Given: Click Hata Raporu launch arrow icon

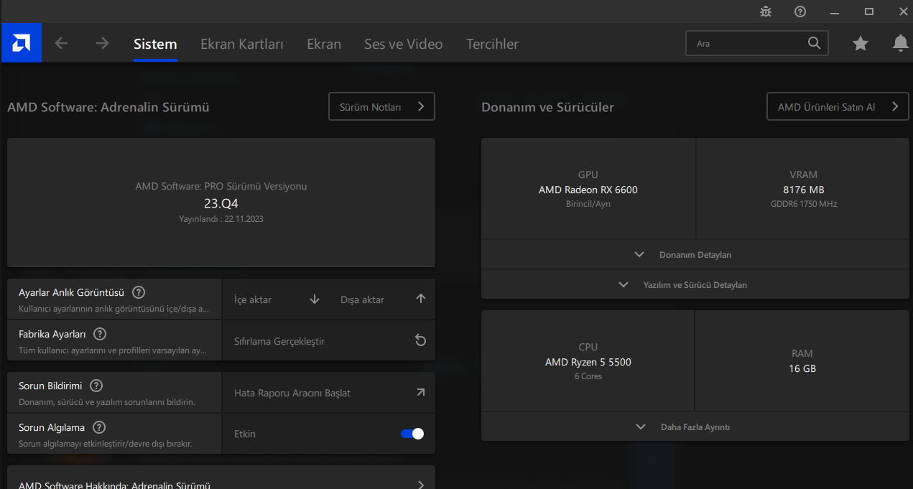Looking at the screenshot, I should [x=421, y=392].
